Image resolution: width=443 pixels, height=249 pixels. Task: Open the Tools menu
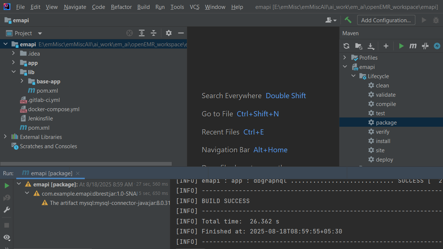(177, 7)
